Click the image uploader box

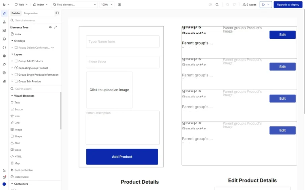click(x=109, y=90)
